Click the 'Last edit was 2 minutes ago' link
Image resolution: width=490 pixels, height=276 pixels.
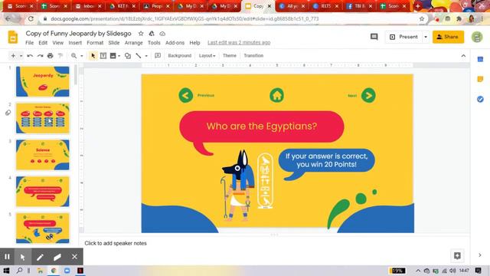tap(239, 43)
